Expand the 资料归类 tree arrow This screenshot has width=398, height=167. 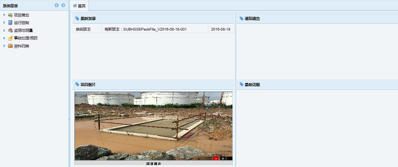tap(4, 46)
